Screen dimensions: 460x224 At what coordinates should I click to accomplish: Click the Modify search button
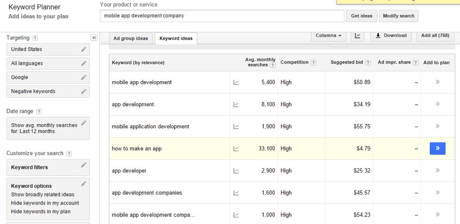tap(399, 16)
